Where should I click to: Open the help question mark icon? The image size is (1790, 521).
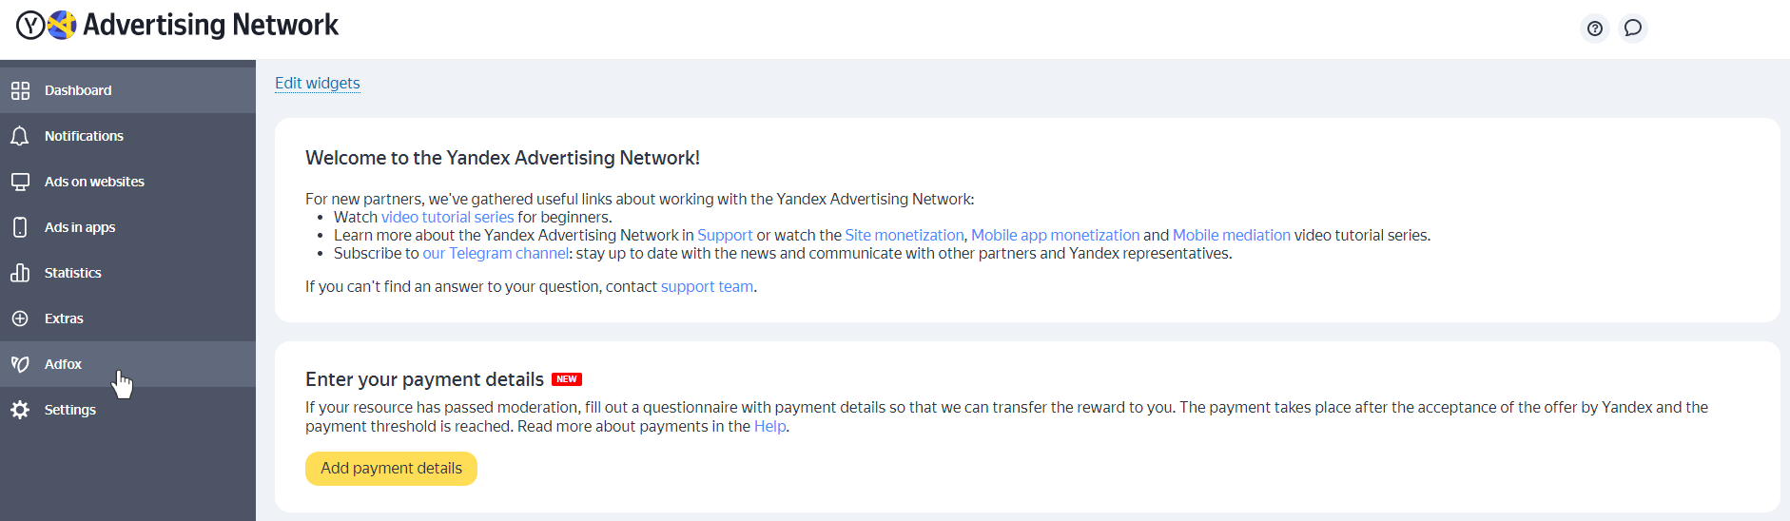click(x=1595, y=29)
